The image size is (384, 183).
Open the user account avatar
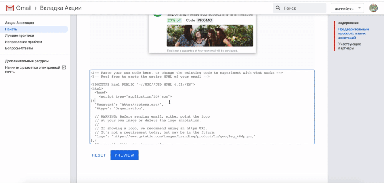pyautogui.click(x=374, y=8)
